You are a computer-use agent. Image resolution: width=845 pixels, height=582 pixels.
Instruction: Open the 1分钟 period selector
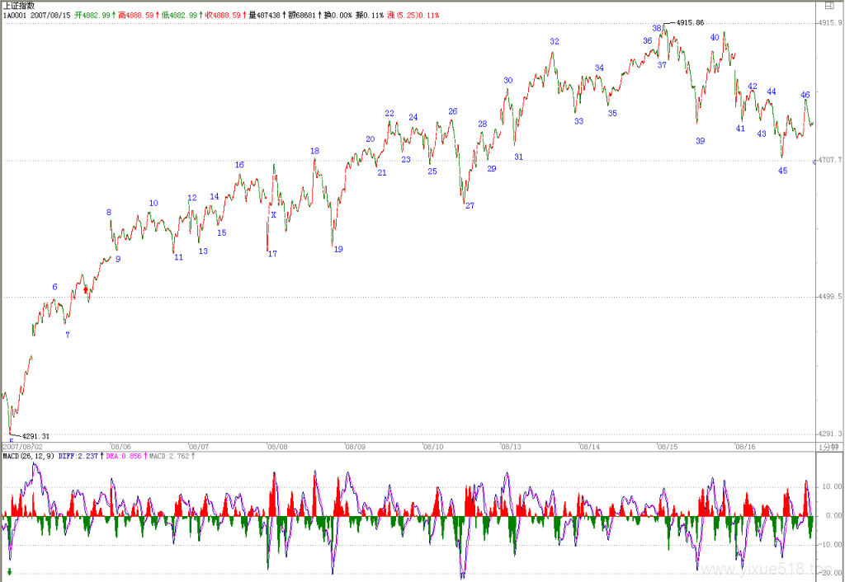[828, 448]
